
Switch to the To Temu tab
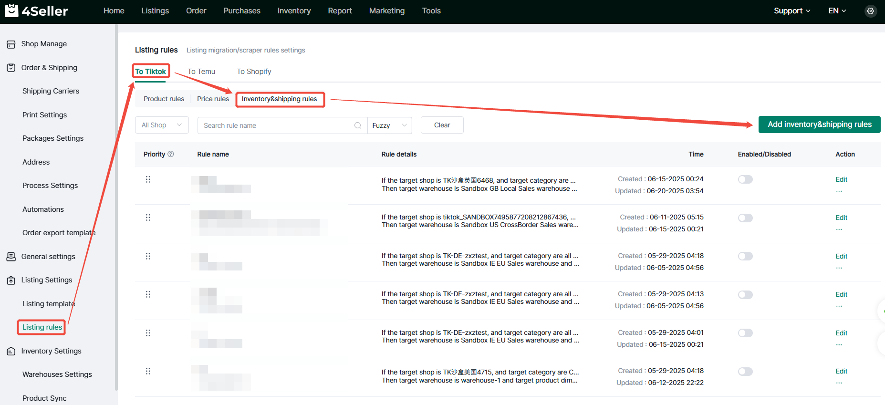pos(201,72)
